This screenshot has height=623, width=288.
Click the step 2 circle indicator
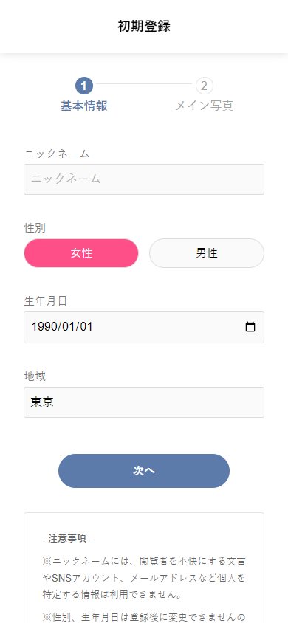click(204, 86)
